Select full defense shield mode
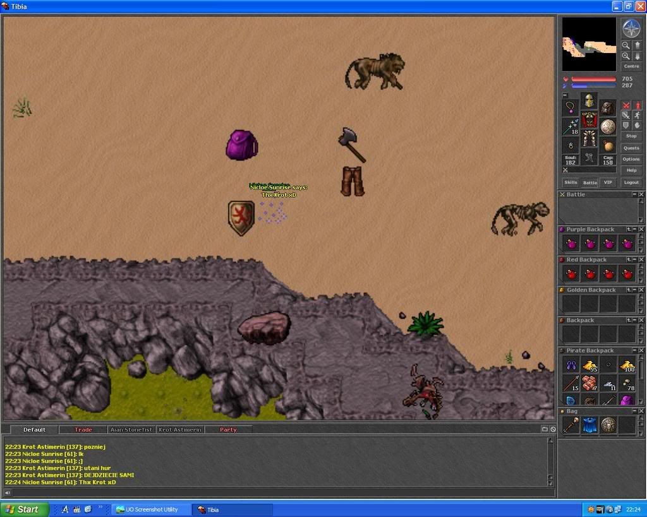The width and height of the screenshot is (647, 517). pos(626,126)
